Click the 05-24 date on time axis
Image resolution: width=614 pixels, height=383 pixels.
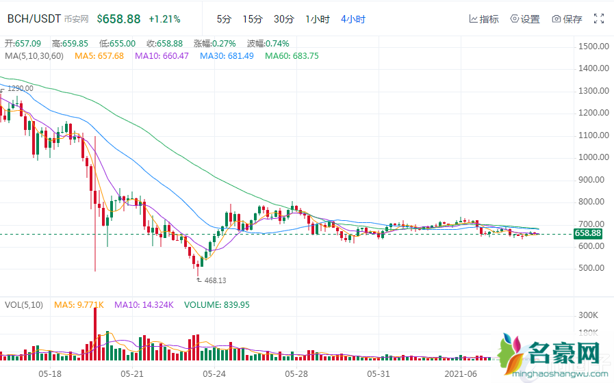click(215, 374)
